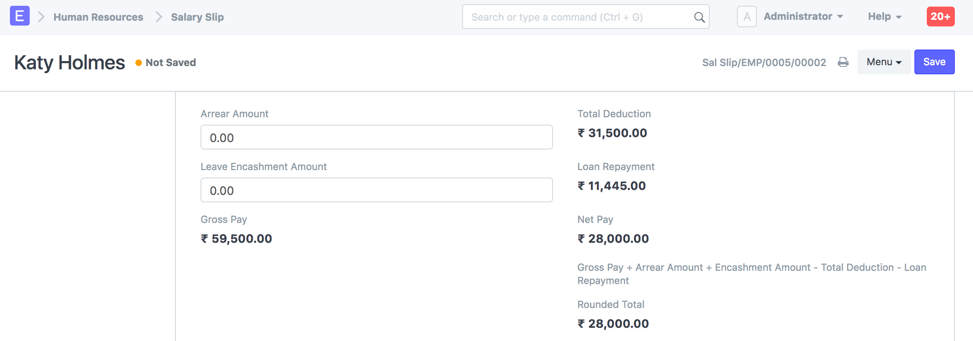The image size is (973, 341).
Task: Click the Katy Holmes title
Action: (x=69, y=63)
